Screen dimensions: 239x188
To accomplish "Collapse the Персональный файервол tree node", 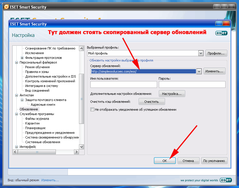I will (x=16, y=62).
